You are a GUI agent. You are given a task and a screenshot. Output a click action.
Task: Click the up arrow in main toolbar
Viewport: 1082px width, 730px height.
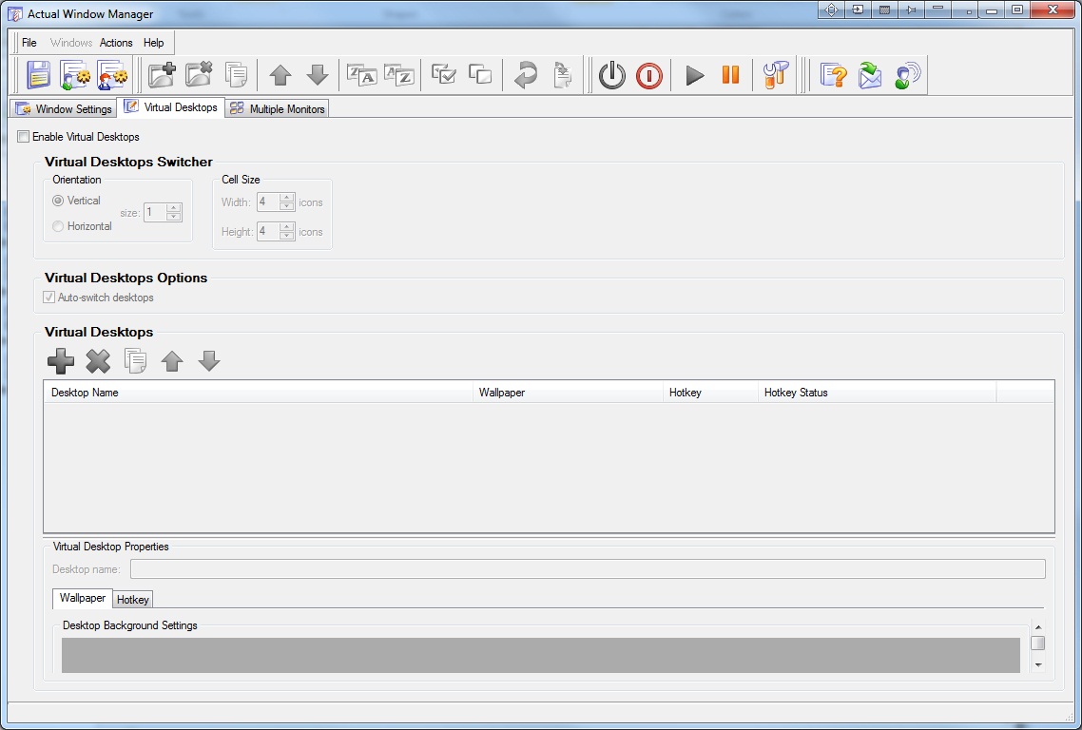(280, 75)
